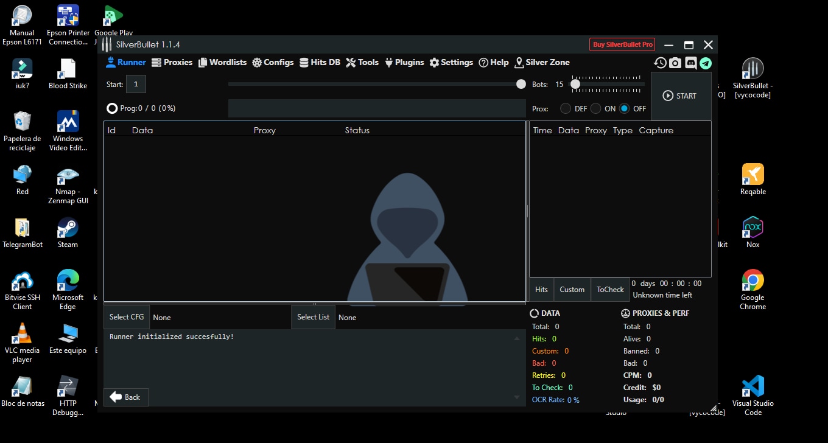Open the Telegram paper-plane icon

706,63
